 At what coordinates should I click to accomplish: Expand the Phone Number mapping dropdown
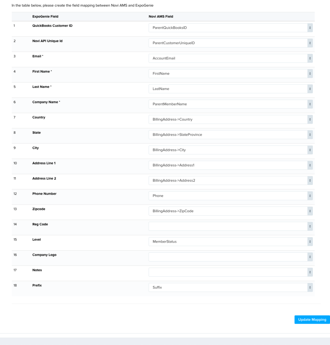[x=231, y=196]
